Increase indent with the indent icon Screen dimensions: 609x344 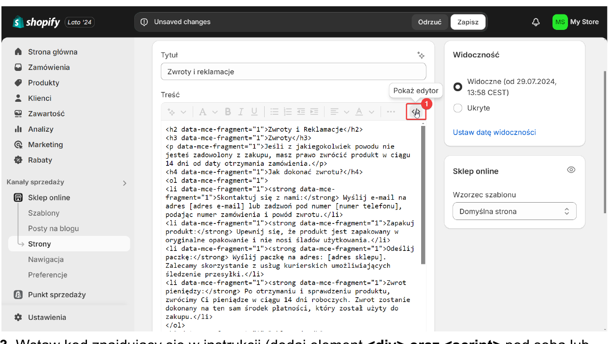click(314, 112)
